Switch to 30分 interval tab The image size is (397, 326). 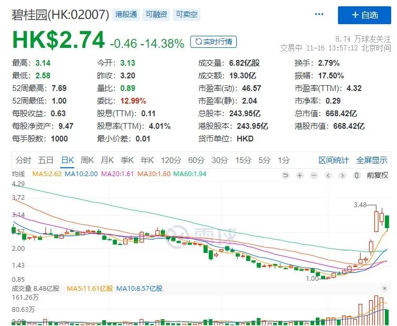pyautogui.click(x=220, y=160)
